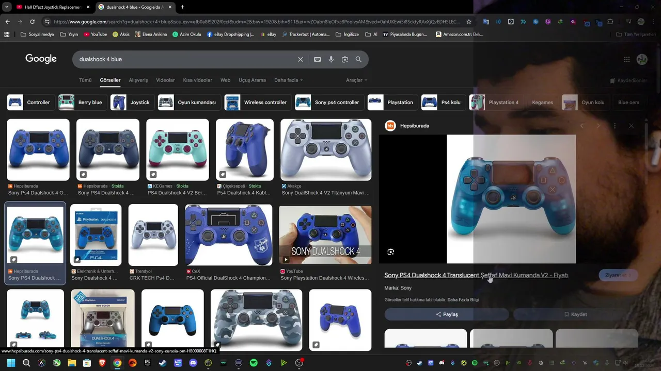Click the Kaydet save button
Screen dimensions: 661x371
click(575, 314)
